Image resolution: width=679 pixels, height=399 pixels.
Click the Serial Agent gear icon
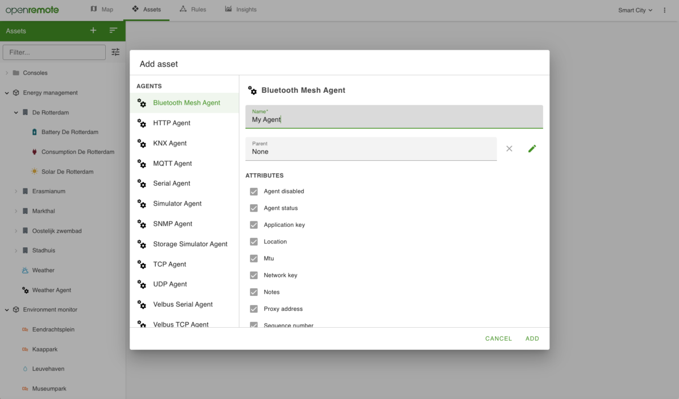coord(142,183)
